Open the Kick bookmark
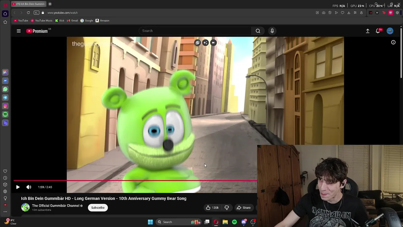 (60, 20)
